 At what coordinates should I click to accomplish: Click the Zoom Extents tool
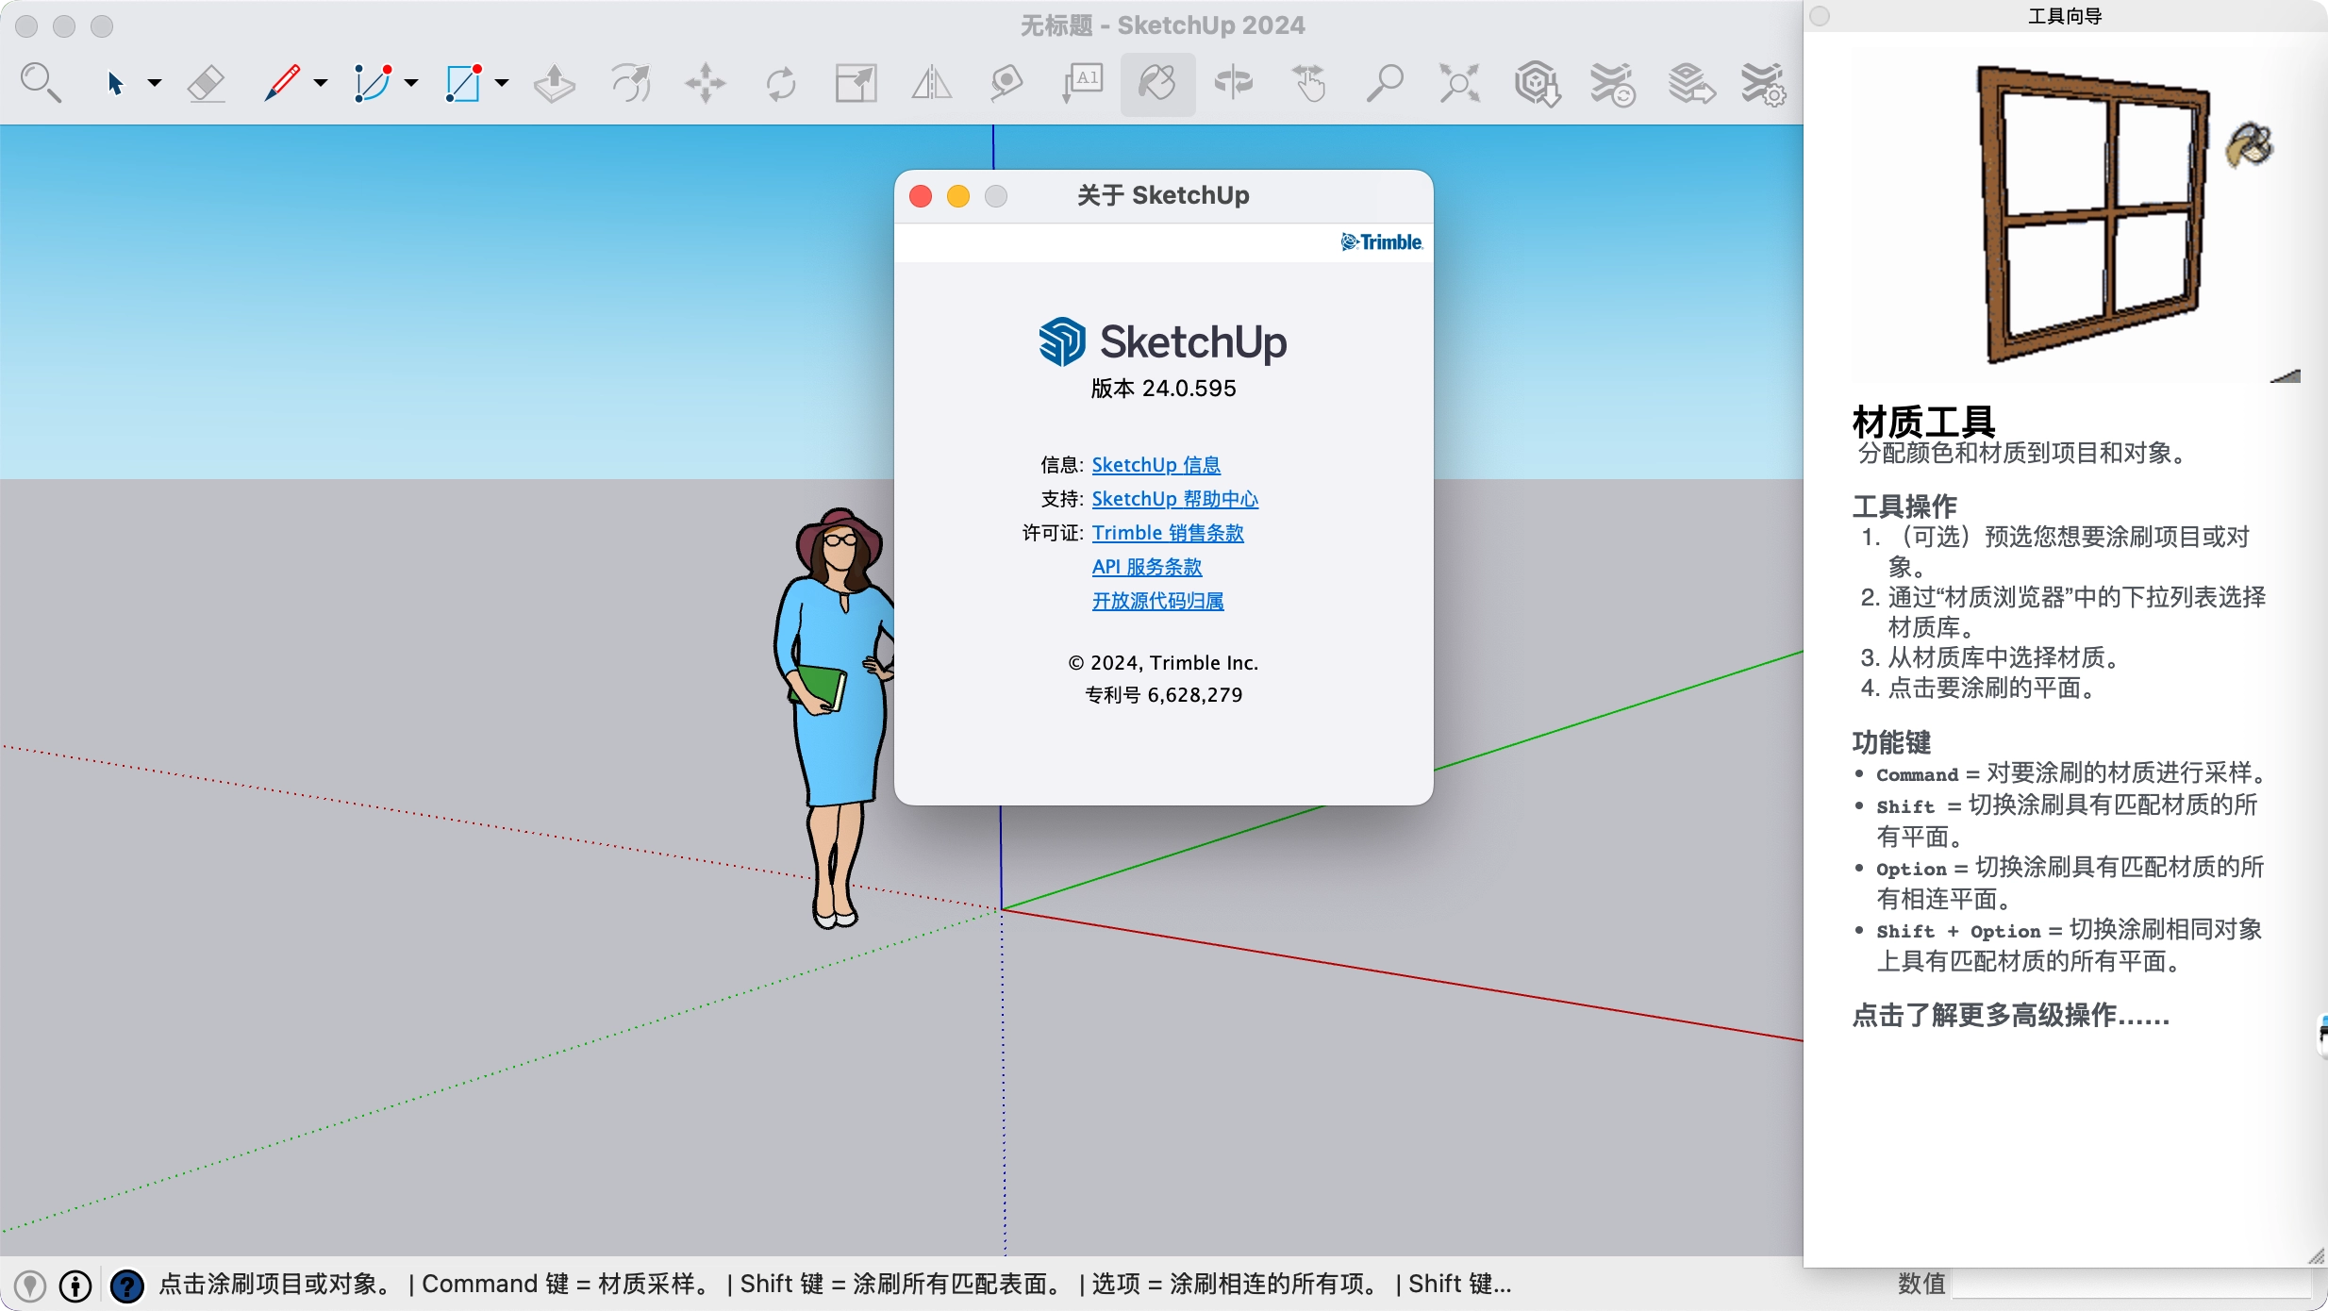pos(1459,84)
